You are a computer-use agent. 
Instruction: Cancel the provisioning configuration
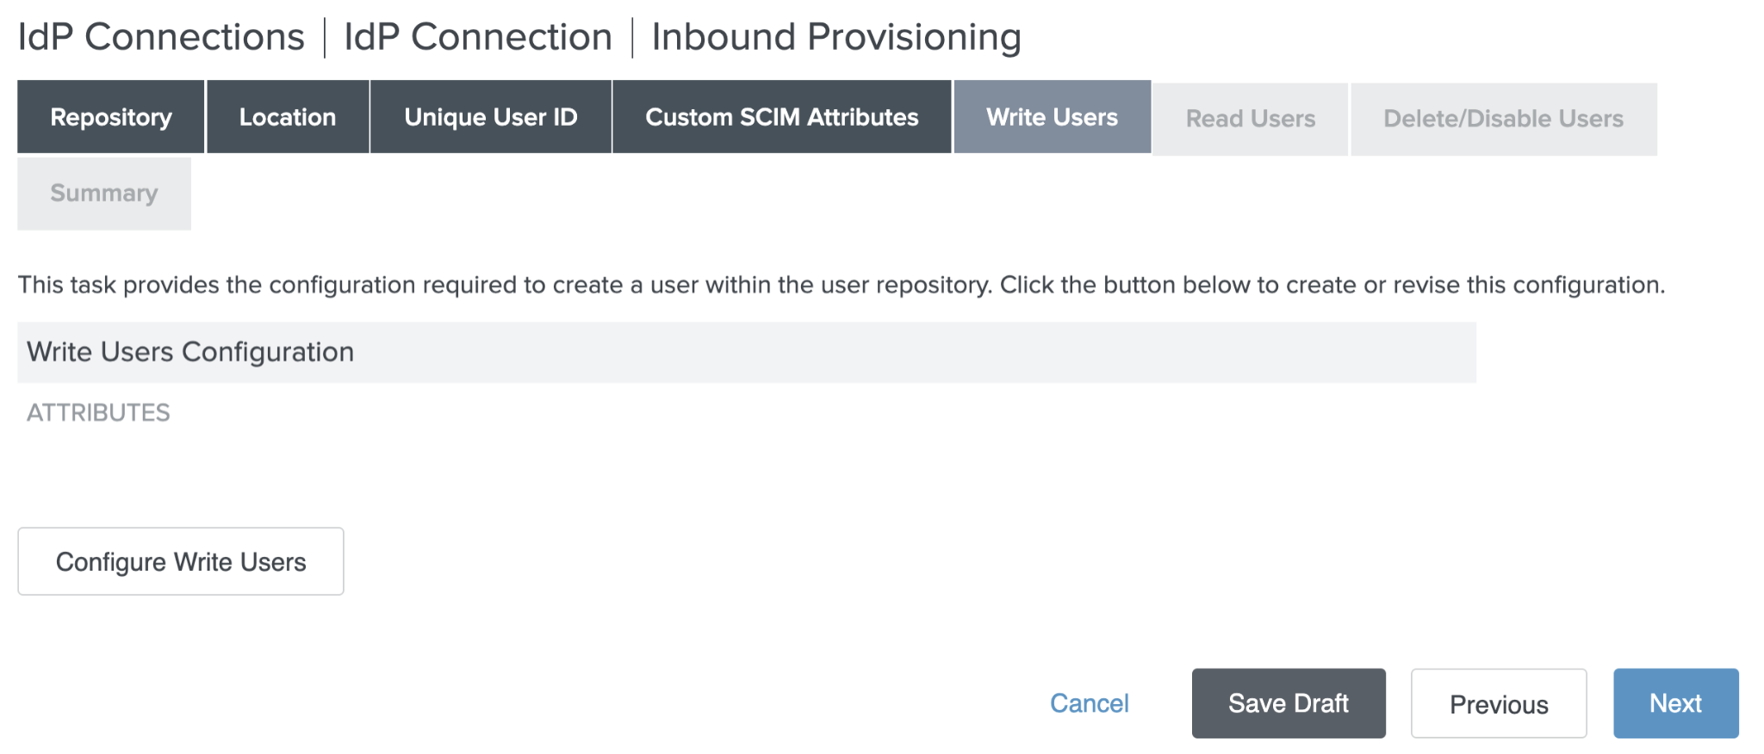click(x=1089, y=703)
